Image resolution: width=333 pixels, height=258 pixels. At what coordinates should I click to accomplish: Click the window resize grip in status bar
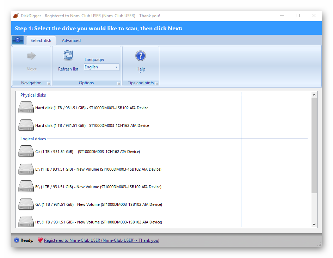click(319, 244)
